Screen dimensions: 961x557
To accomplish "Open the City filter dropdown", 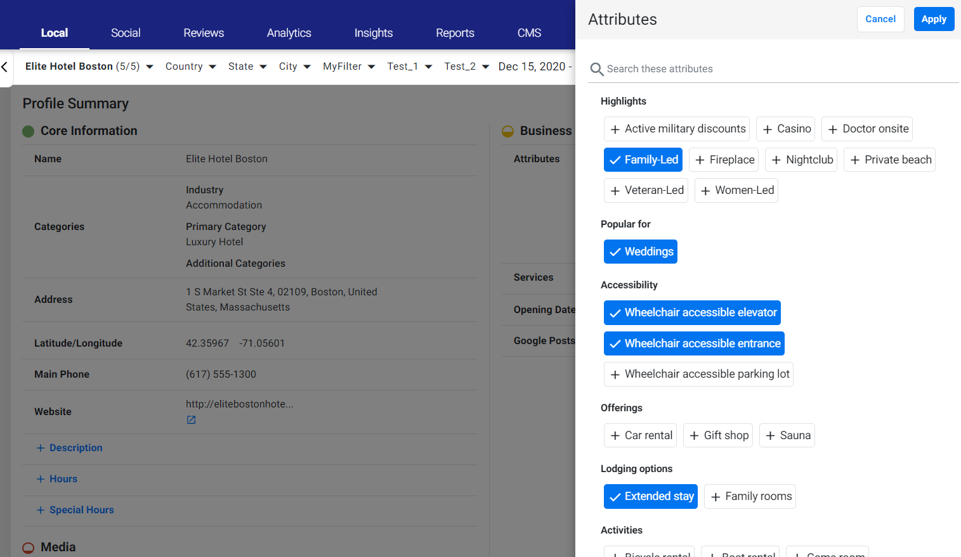I will point(295,67).
